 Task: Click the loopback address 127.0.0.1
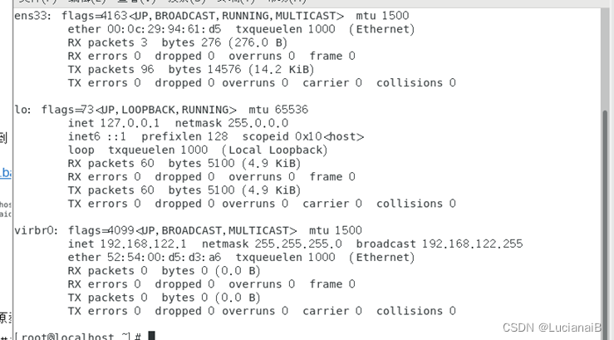(x=130, y=123)
